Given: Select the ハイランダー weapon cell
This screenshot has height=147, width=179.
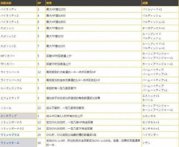Looking at the screenshot, I should click(x=160, y=135).
